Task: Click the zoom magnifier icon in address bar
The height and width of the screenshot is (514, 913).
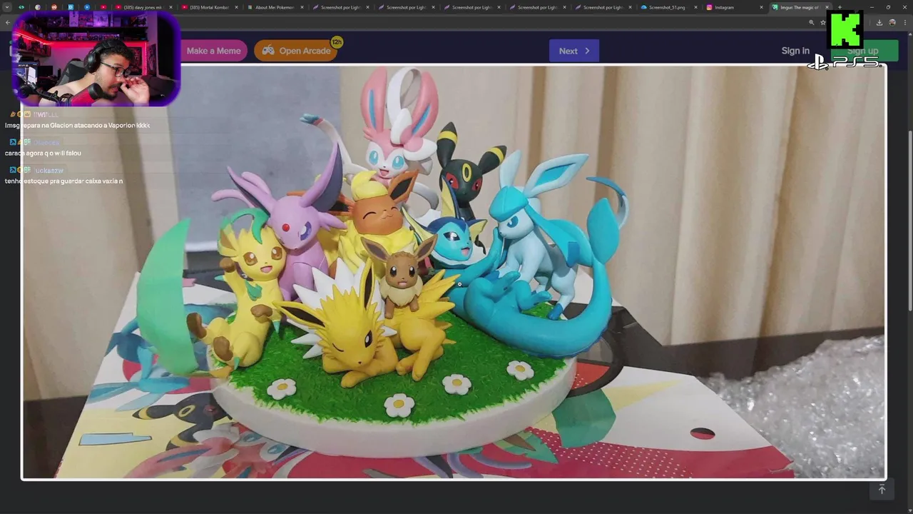Action: pos(812,22)
